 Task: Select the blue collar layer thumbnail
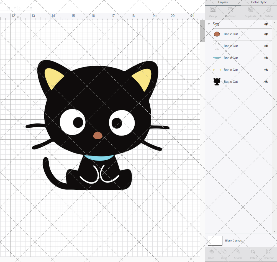coord(217,58)
